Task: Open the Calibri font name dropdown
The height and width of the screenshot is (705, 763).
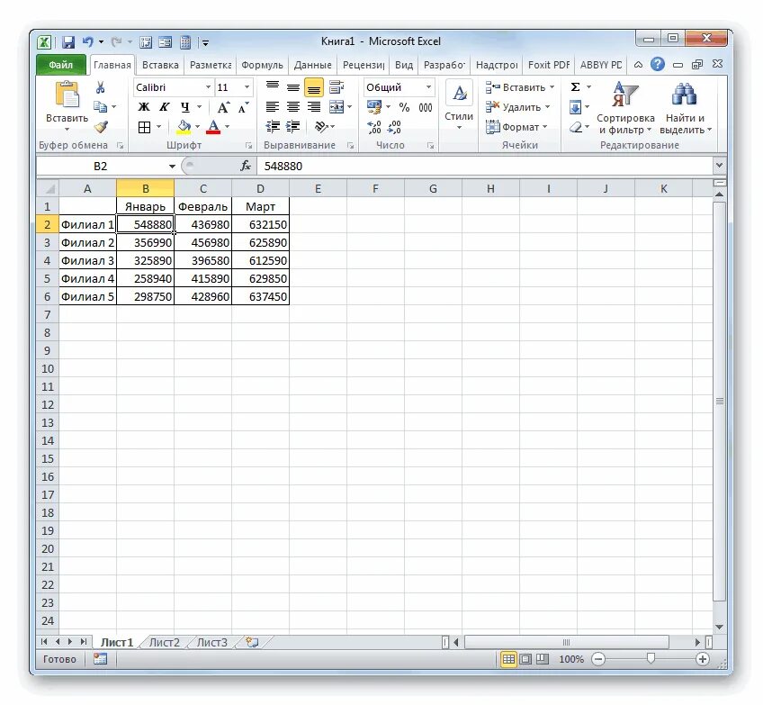Action: point(208,87)
